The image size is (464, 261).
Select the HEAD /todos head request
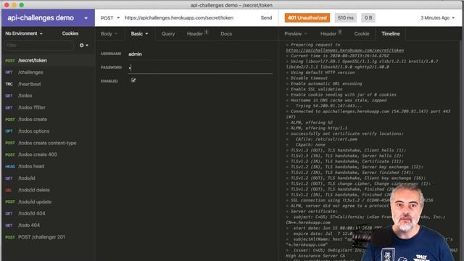click(48, 166)
